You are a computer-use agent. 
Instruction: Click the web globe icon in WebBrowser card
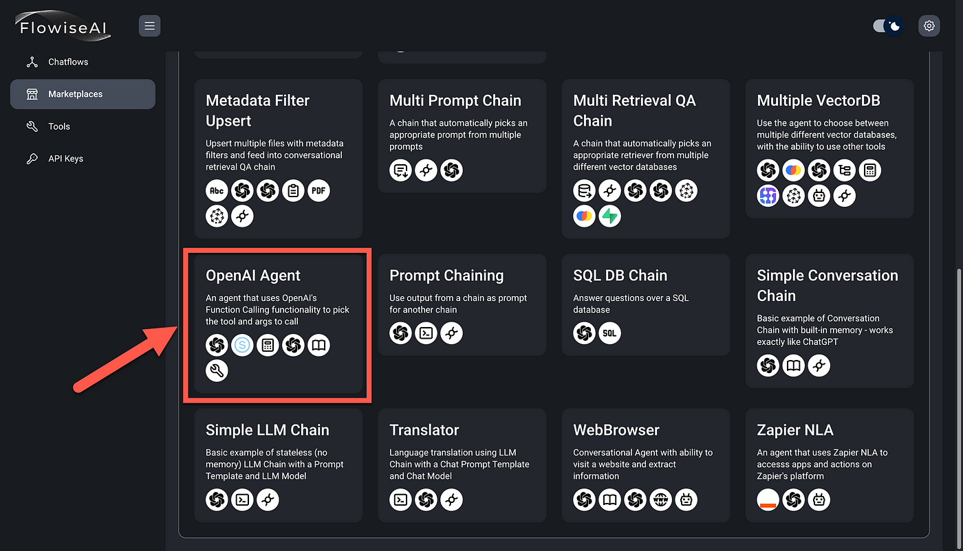tap(661, 499)
